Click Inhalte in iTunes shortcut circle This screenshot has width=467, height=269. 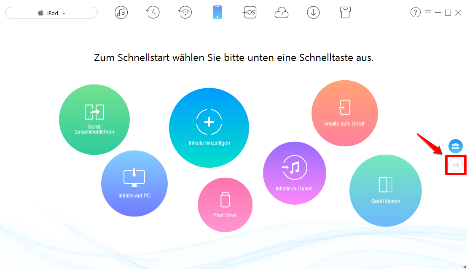[295, 173]
